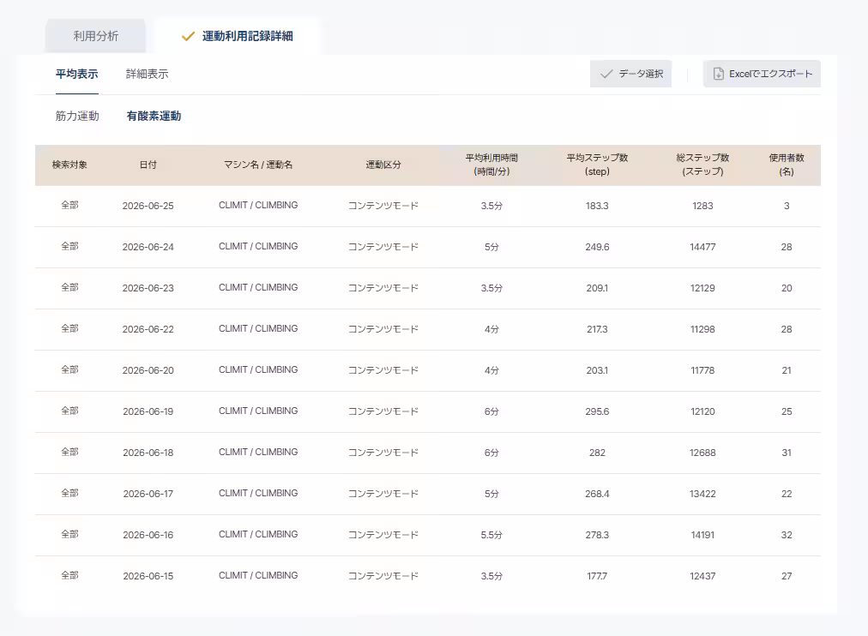Click user count 20 in 2026-06-23 row
Image resolution: width=868 pixels, height=636 pixels.
click(787, 288)
